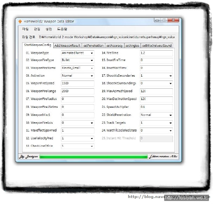Click the SpeedMultiplier input field
This screenshot has width=213, height=205.
coord(156,107)
